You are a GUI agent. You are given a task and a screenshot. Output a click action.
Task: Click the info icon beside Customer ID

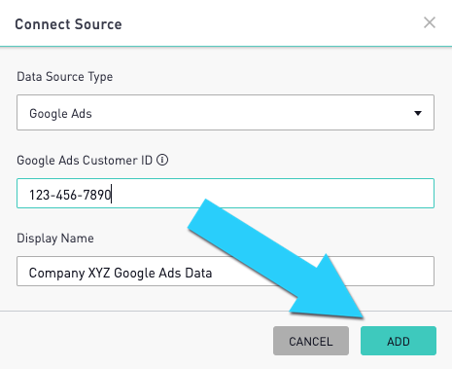pyautogui.click(x=162, y=160)
